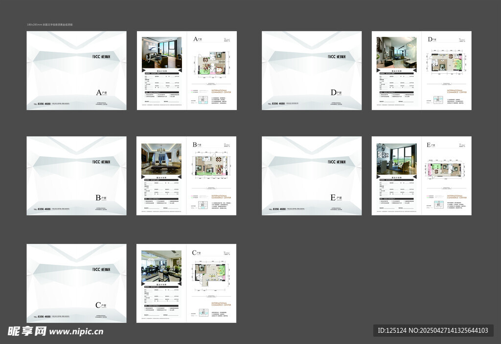The image size is (501, 344).
Task: Click the small key plan diagram in the B spread
Action: [x=203, y=205]
